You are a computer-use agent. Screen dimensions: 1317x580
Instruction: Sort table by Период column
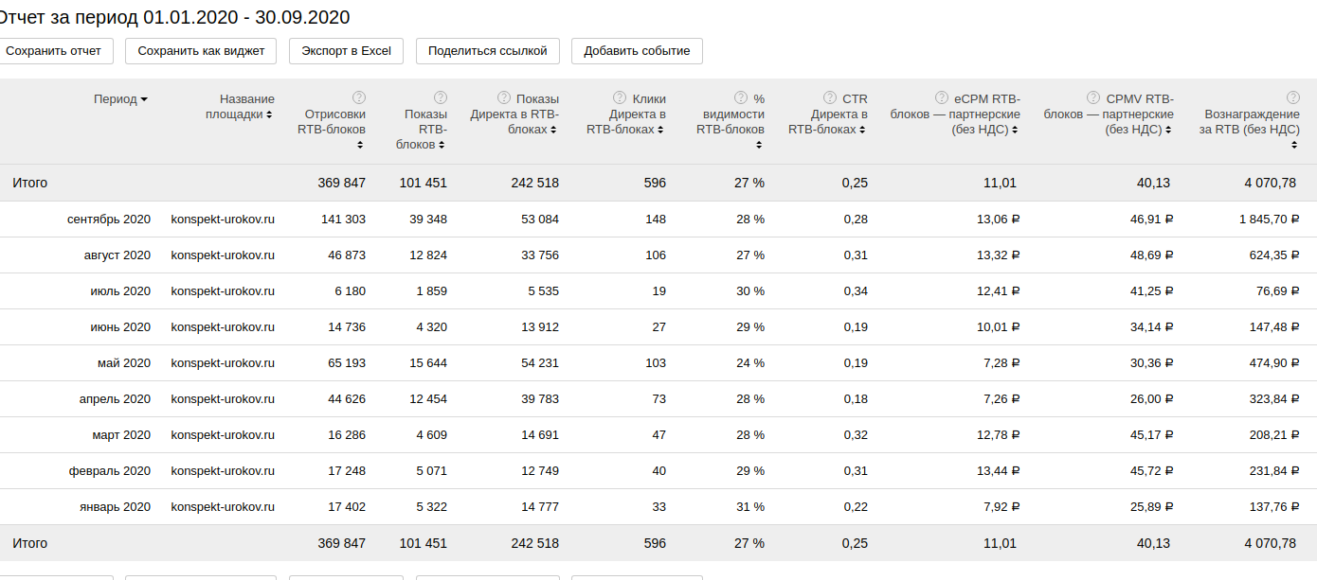tap(120, 99)
